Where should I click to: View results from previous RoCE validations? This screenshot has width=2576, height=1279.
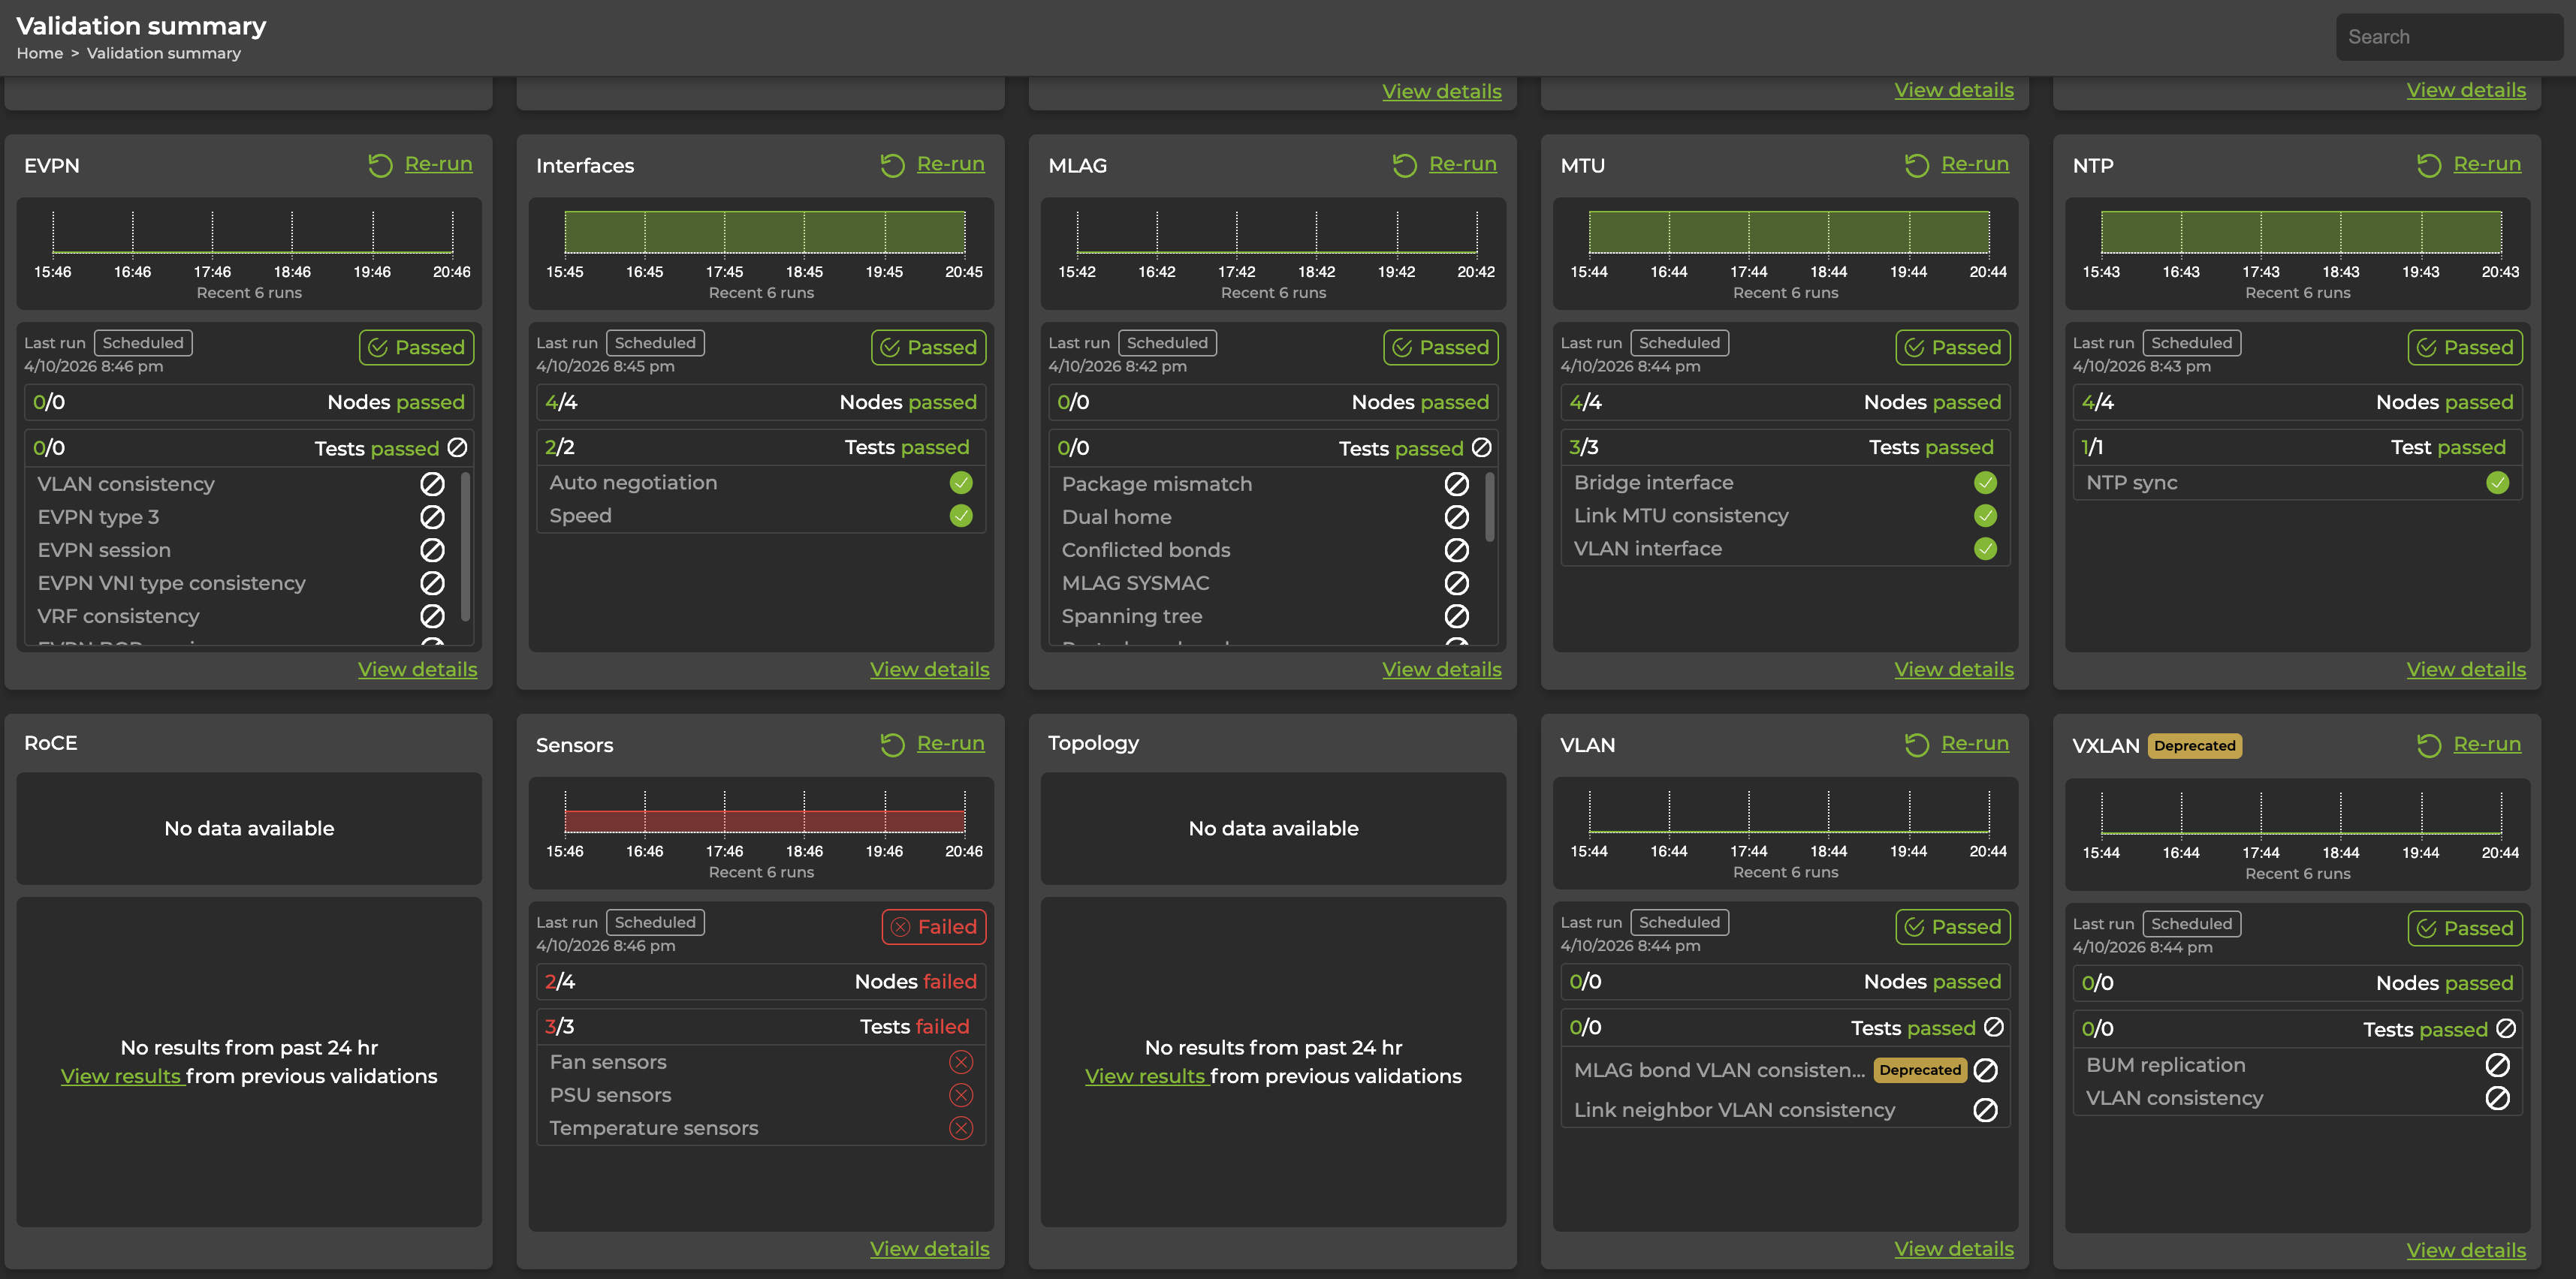(x=121, y=1076)
